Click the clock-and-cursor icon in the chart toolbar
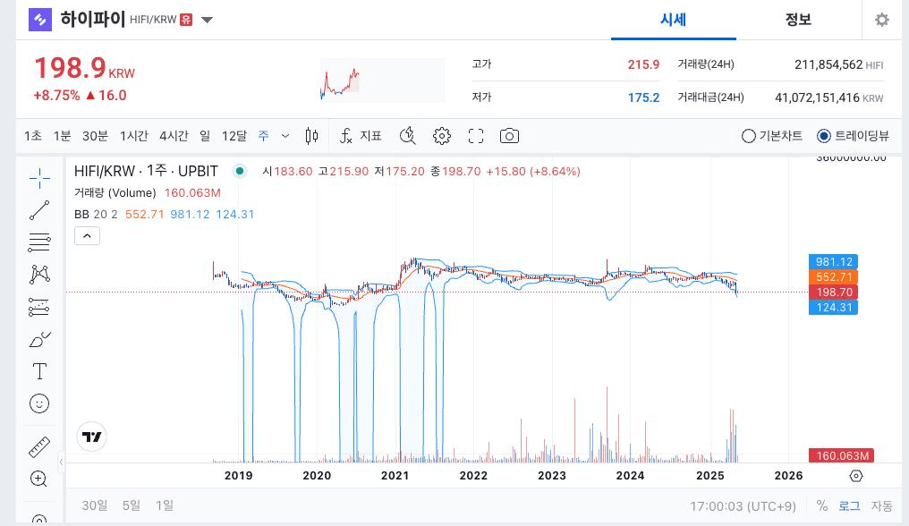 [x=408, y=136]
